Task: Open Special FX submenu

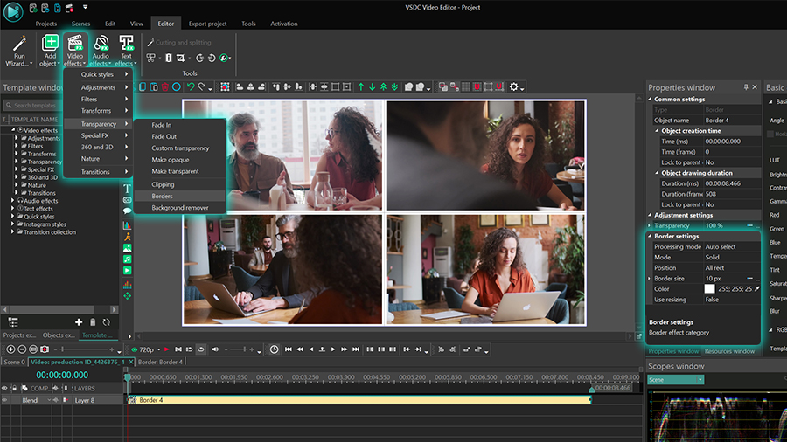Action: coord(96,135)
